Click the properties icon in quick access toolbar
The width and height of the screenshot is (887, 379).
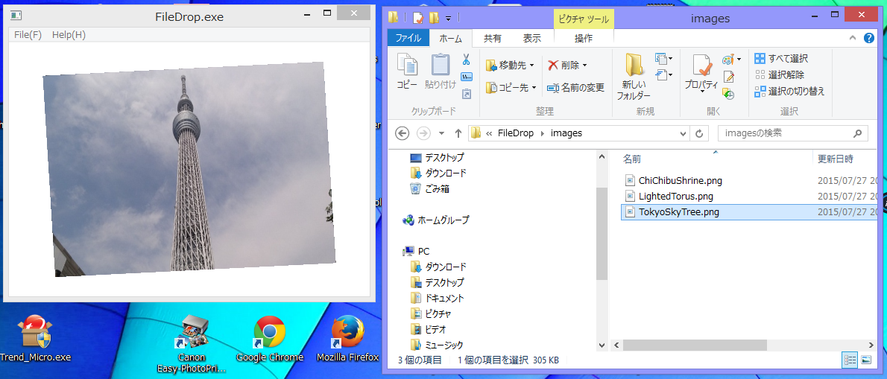click(417, 18)
